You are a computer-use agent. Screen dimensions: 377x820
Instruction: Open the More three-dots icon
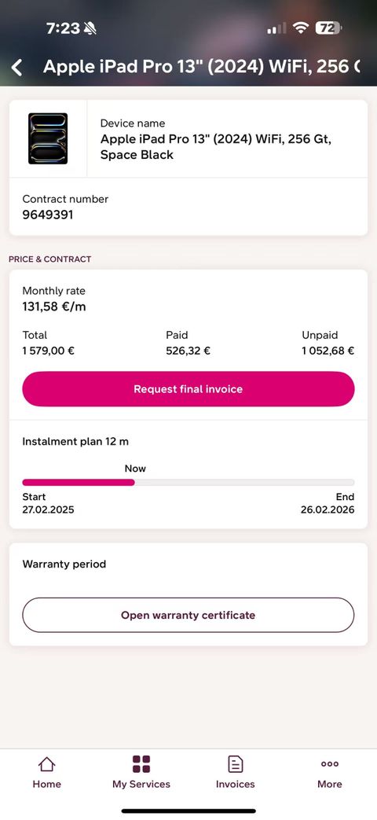click(330, 764)
